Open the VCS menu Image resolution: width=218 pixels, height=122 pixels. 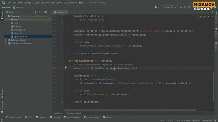pos(66,3)
